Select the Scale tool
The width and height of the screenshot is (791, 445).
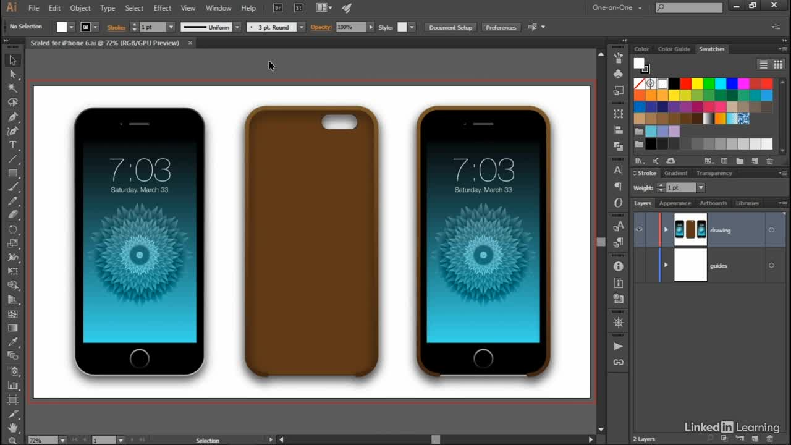pyautogui.click(x=12, y=244)
